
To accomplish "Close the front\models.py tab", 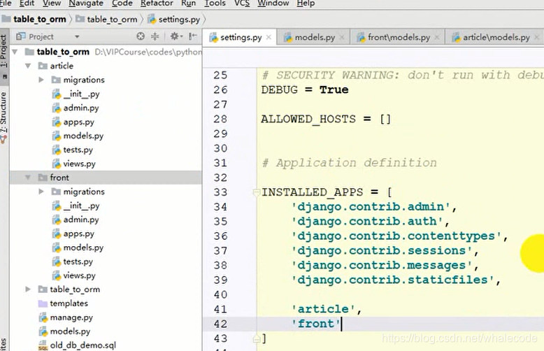I will [x=437, y=37].
